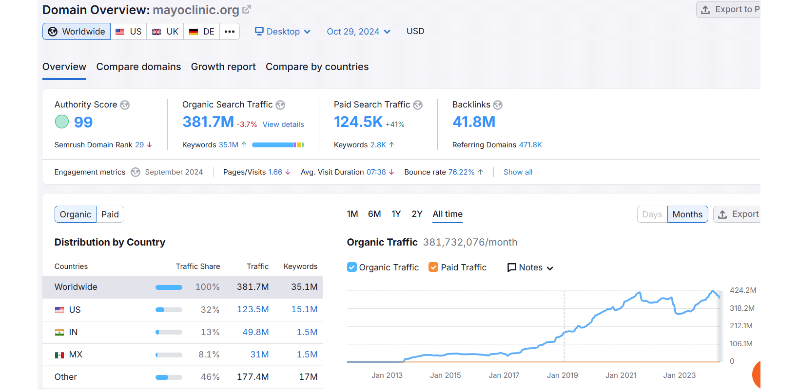Viewport: 798px width, 390px height.
Task: Switch to Overview tab
Action: (x=64, y=67)
